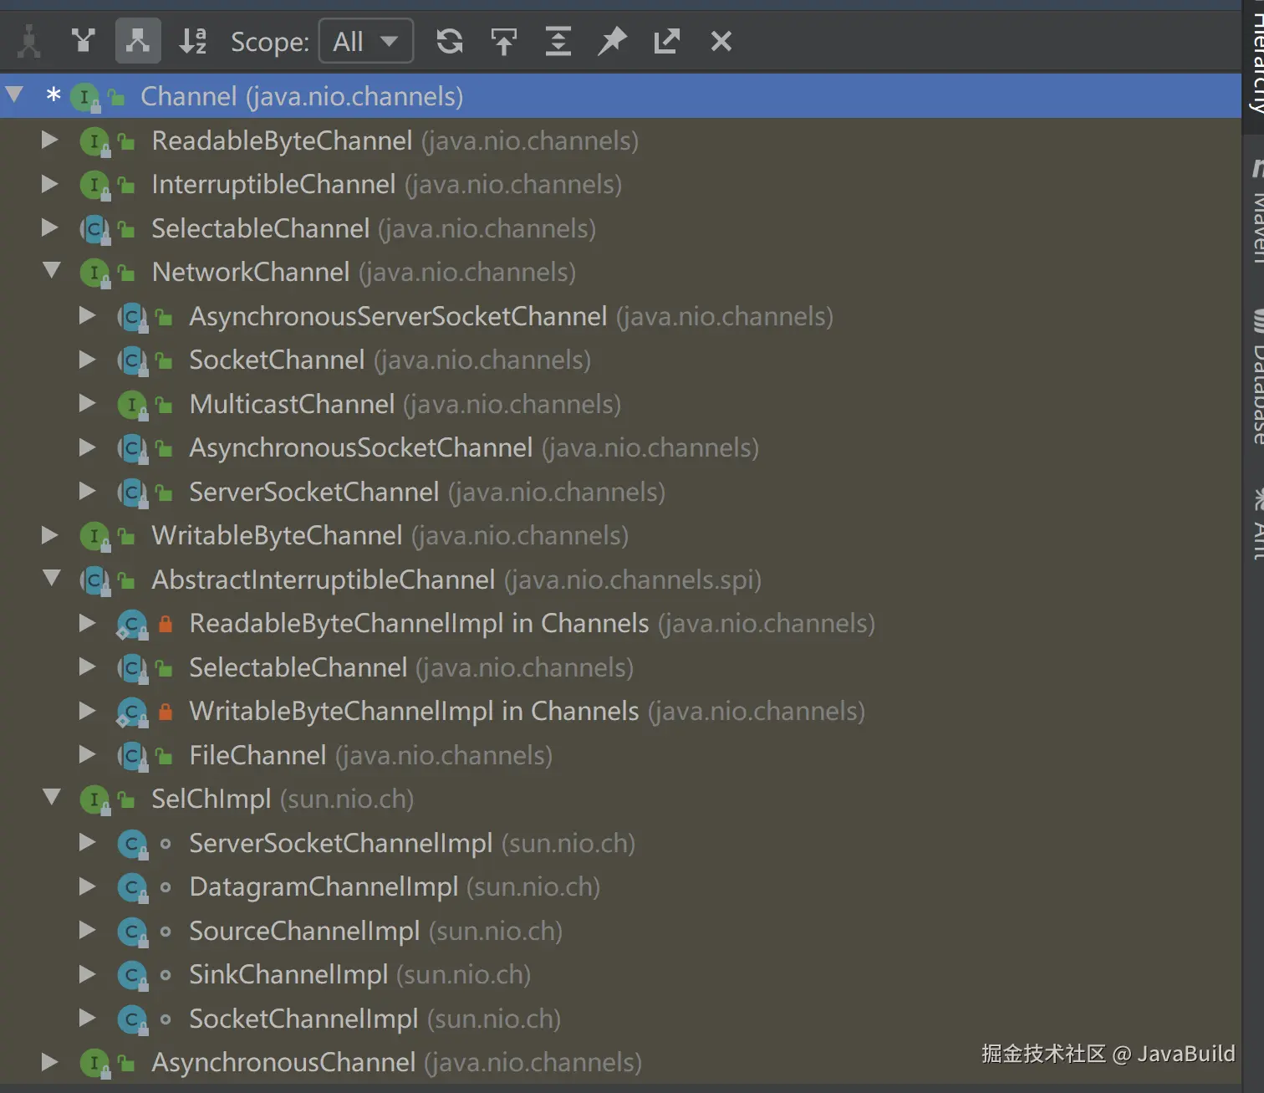The height and width of the screenshot is (1093, 1264).
Task: Open the Scope dropdown set to All
Action: [366, 41]
